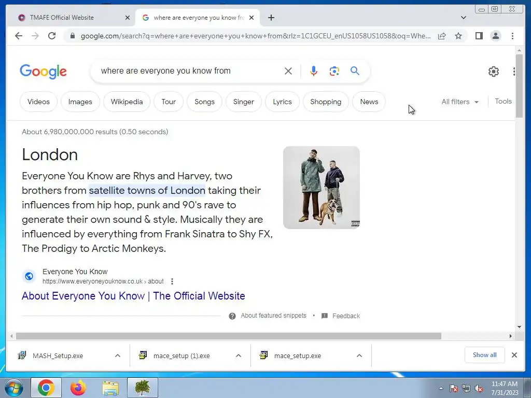Viewport: 531px width, 398px height.
Task: Open the tree icon taskbar app
Action: (143, 388)
